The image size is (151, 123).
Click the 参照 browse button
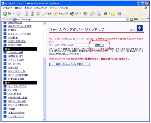pyautogui.click(x=99, y=45)
